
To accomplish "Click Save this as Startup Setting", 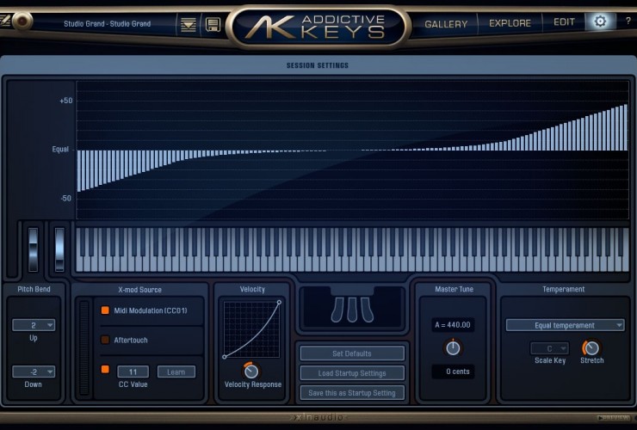I will tap(352, 393).
